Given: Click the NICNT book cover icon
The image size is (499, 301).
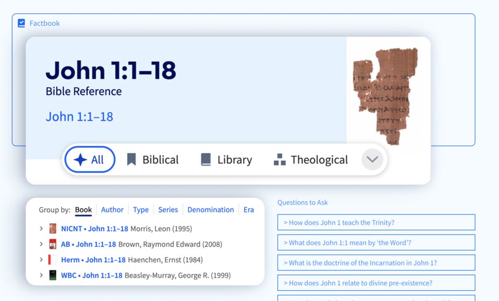Looking at the screenshot, I should [53, 228].
